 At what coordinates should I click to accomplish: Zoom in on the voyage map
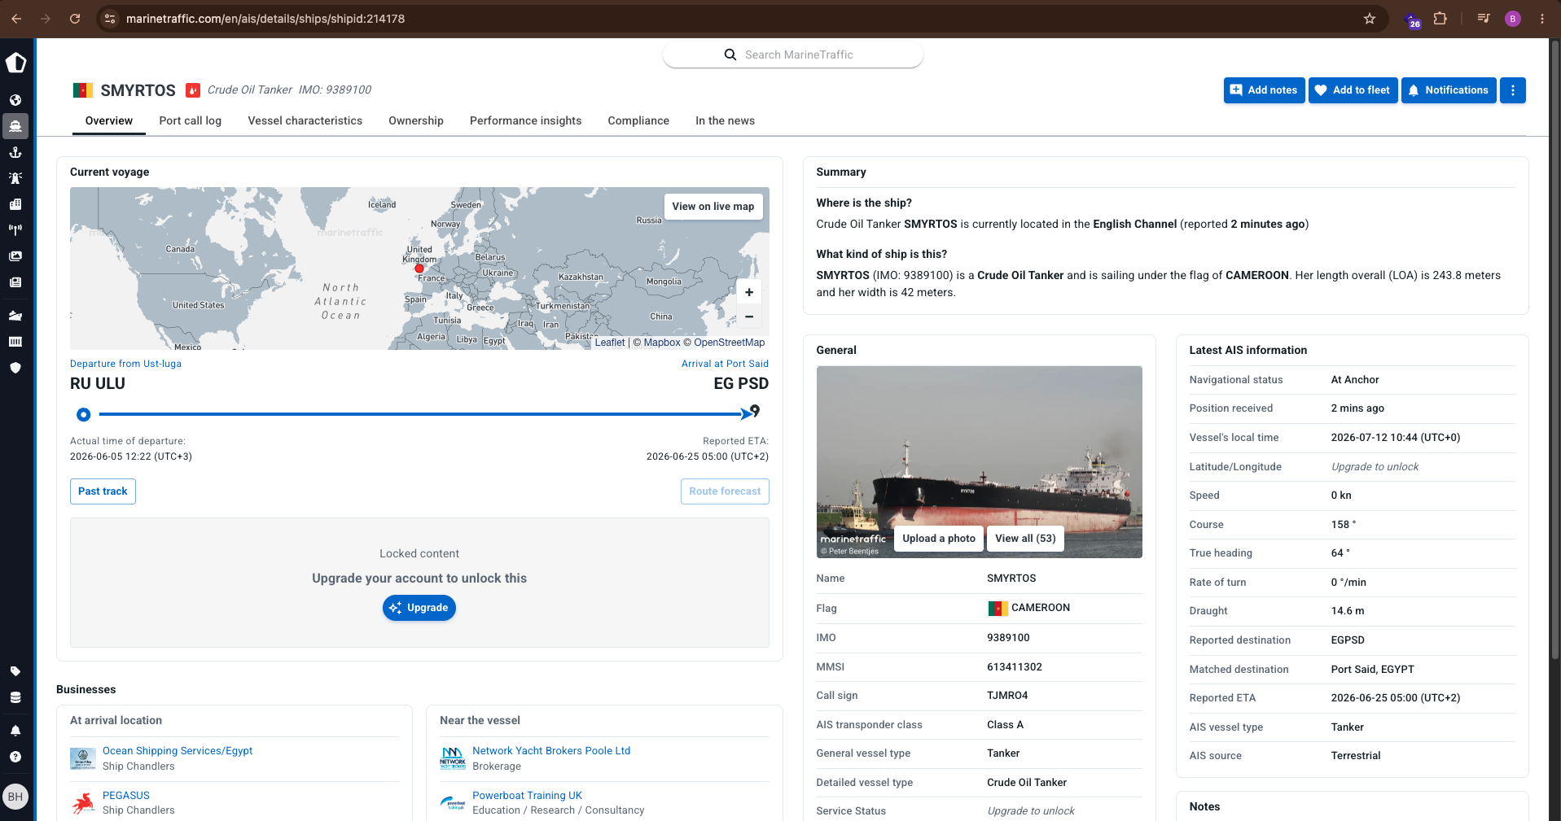[749, 292]
